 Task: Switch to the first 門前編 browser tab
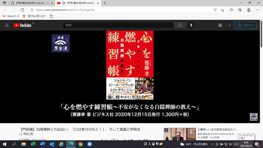pos(32,3)
